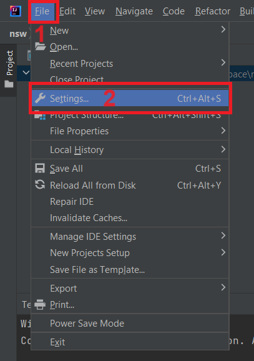Expand the New submenu arrow

point(223,29)
